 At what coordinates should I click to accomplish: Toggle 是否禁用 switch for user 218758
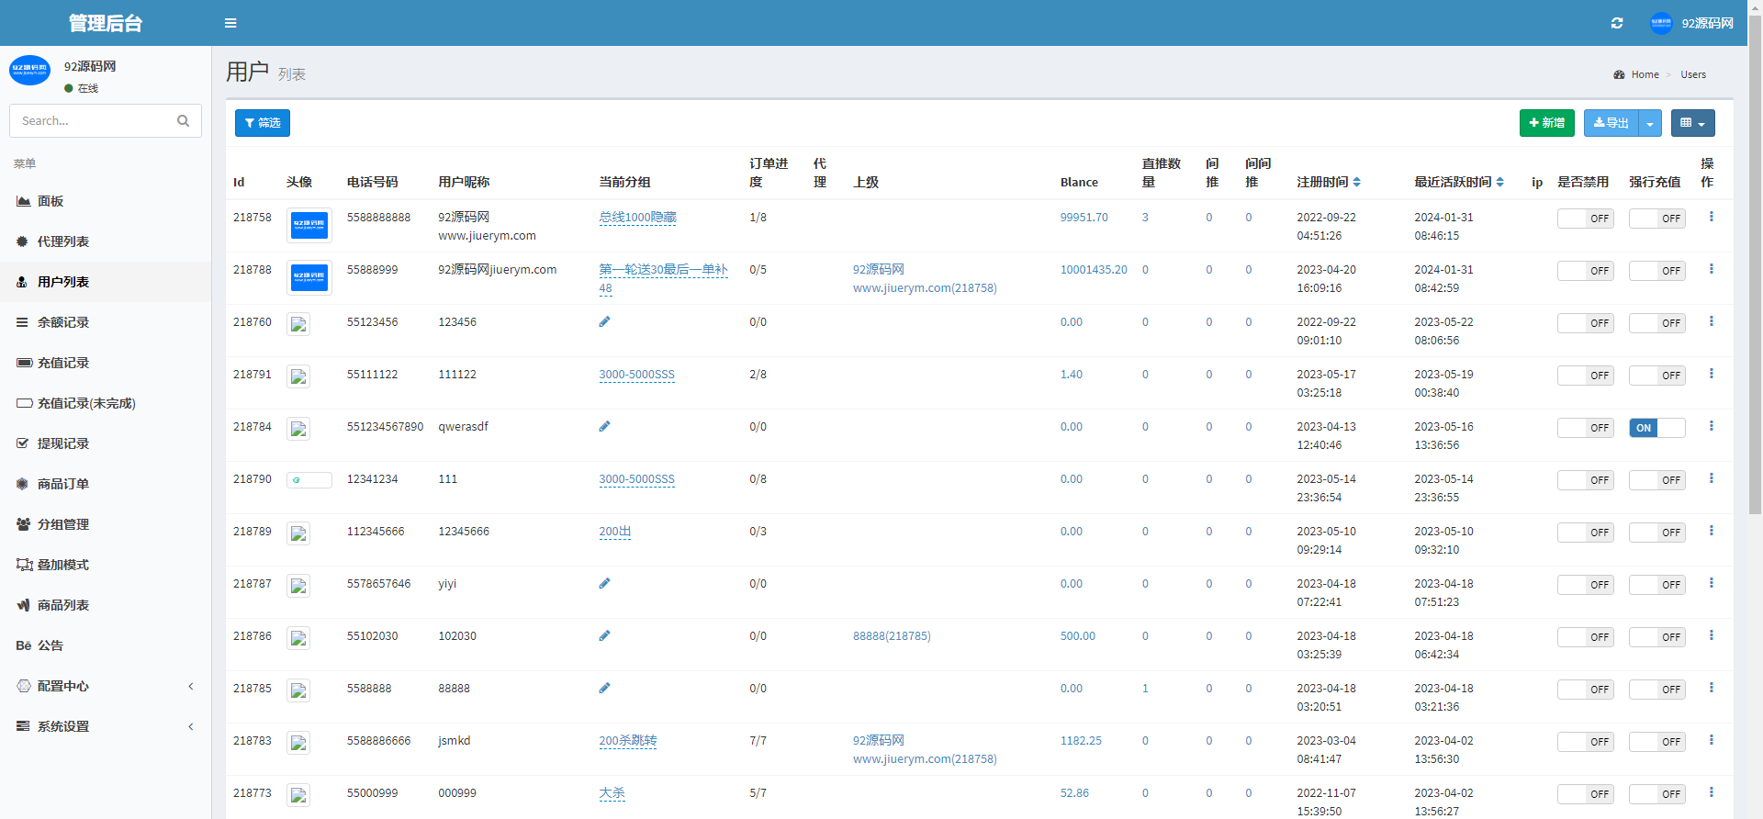tap(1586, 219)
